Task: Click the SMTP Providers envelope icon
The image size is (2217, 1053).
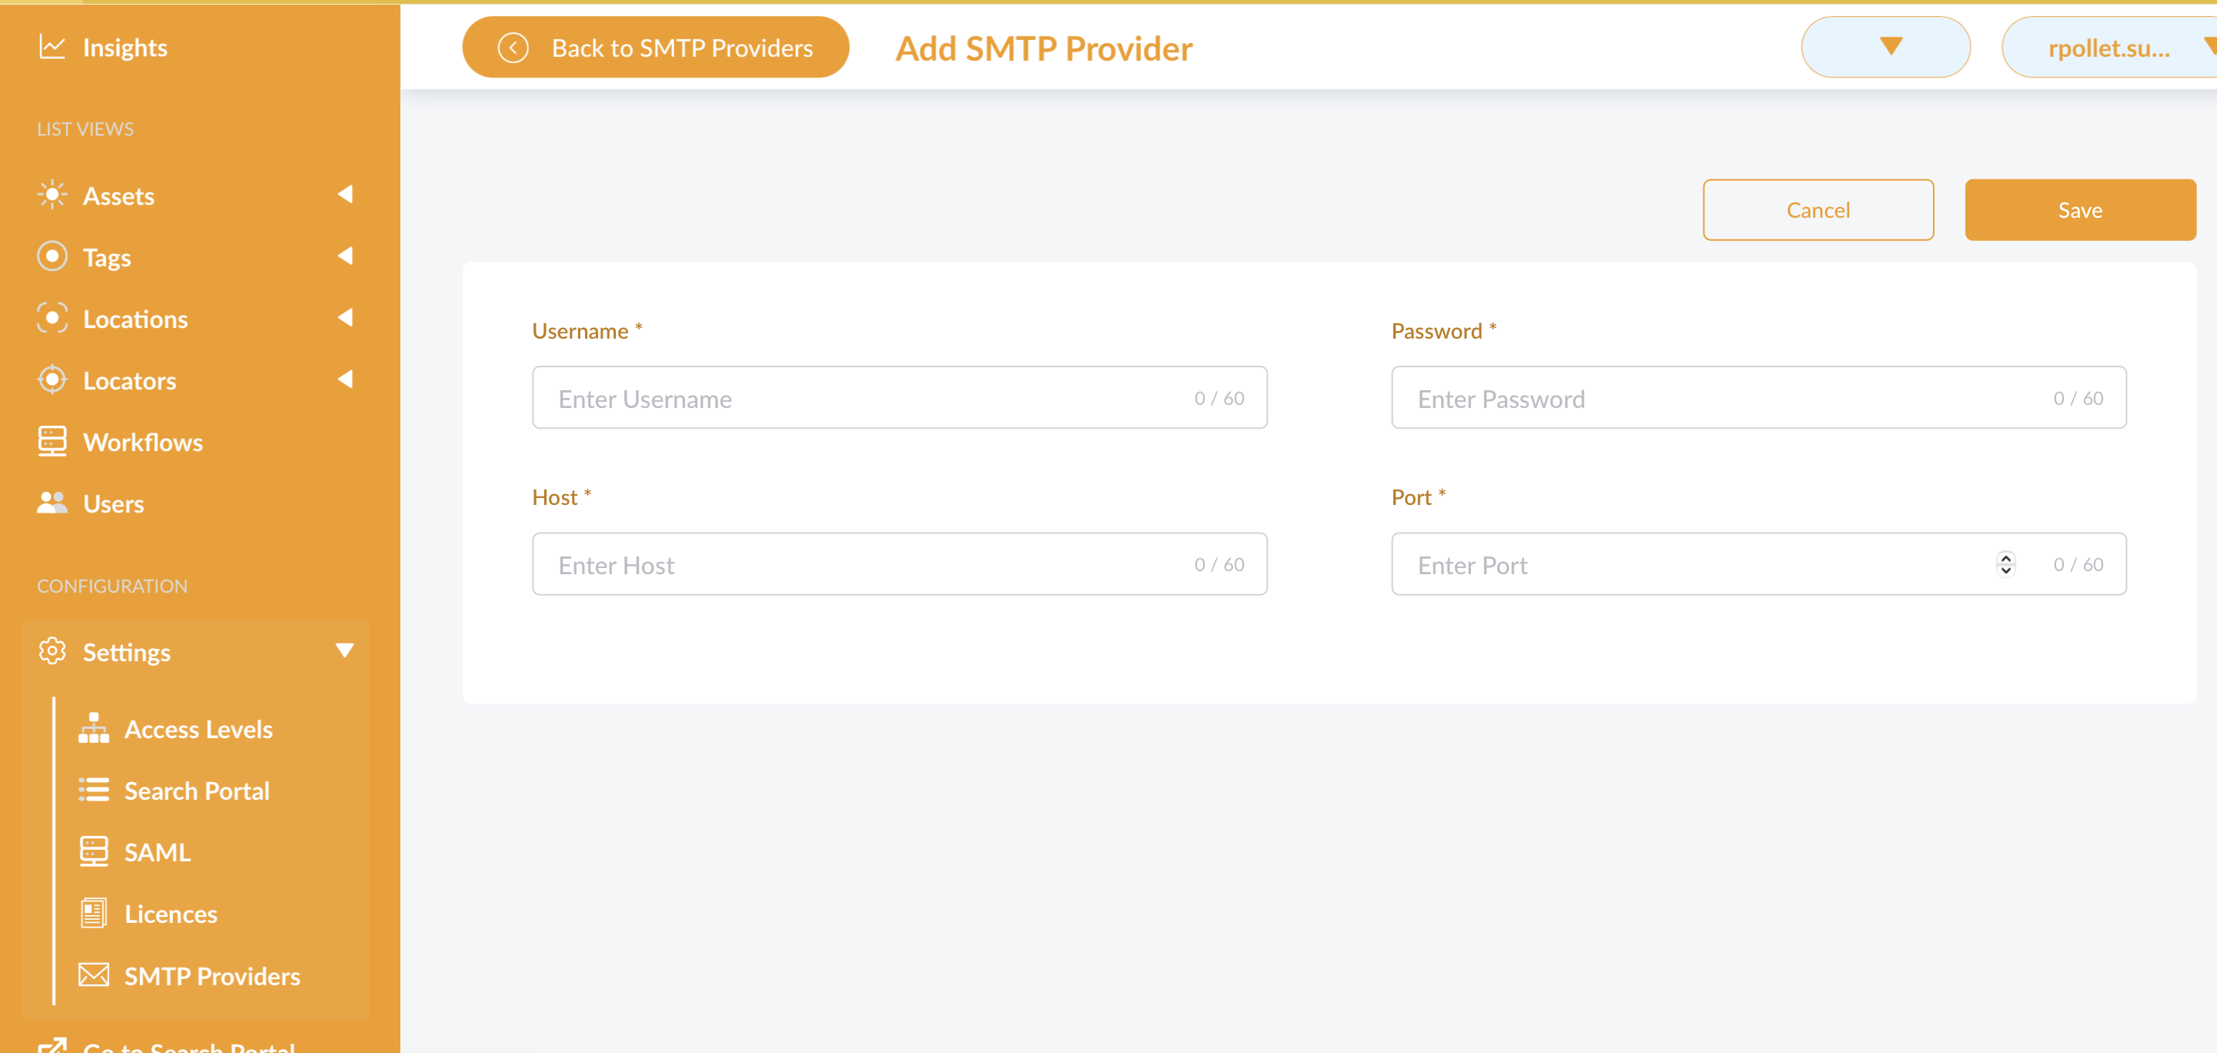Action: 94,975
